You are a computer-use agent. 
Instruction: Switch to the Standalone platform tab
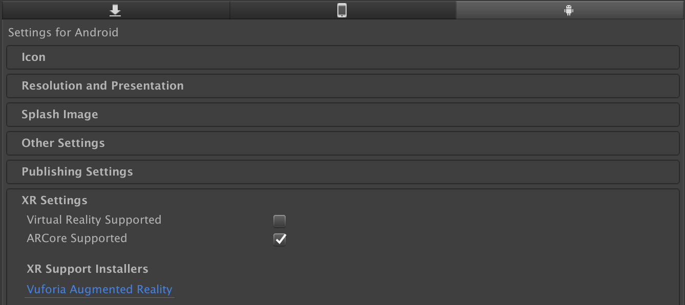click(x=116, y=10)
